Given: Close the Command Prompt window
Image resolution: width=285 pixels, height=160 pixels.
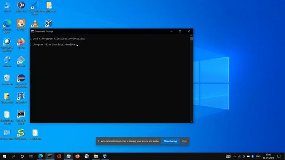Looking at the screenshot, I should (x=189, y=32).
